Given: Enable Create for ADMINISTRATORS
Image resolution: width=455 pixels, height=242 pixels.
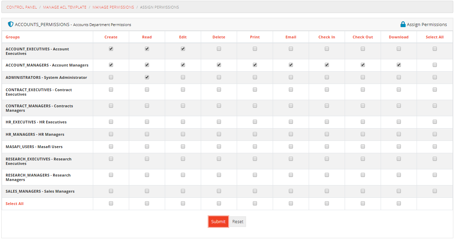Looking at the screenshot, I should 111,77.
